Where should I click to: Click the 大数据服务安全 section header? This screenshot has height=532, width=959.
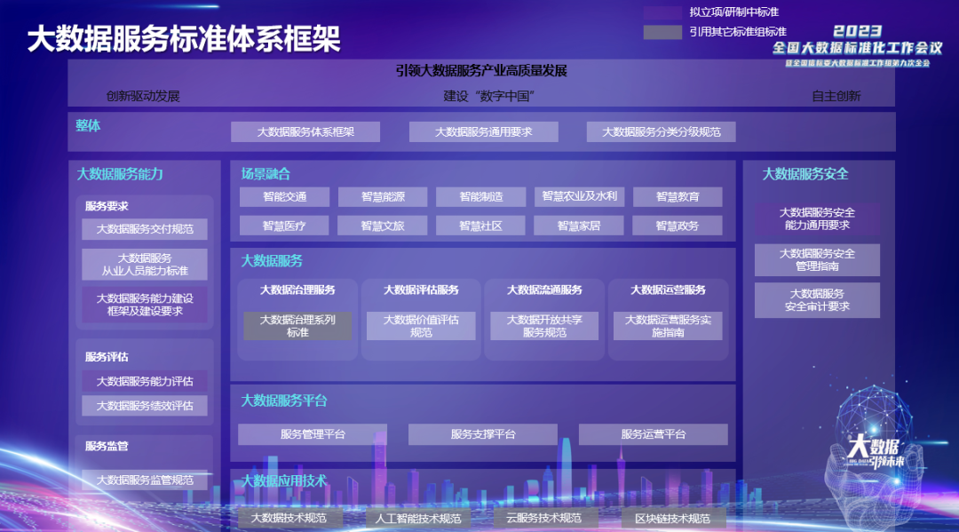tap(804, 174)
